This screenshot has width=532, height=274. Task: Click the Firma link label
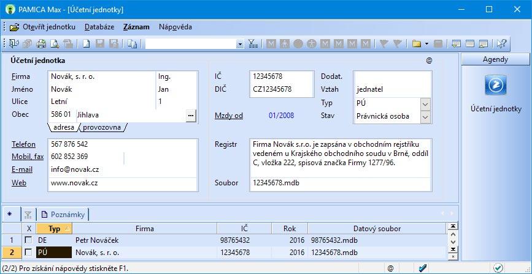[x=21, y=76]
